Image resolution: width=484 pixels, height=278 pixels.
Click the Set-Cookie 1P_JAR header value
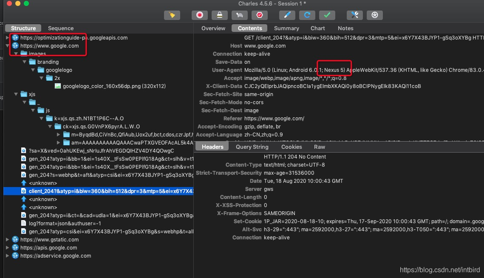[374, 221]
